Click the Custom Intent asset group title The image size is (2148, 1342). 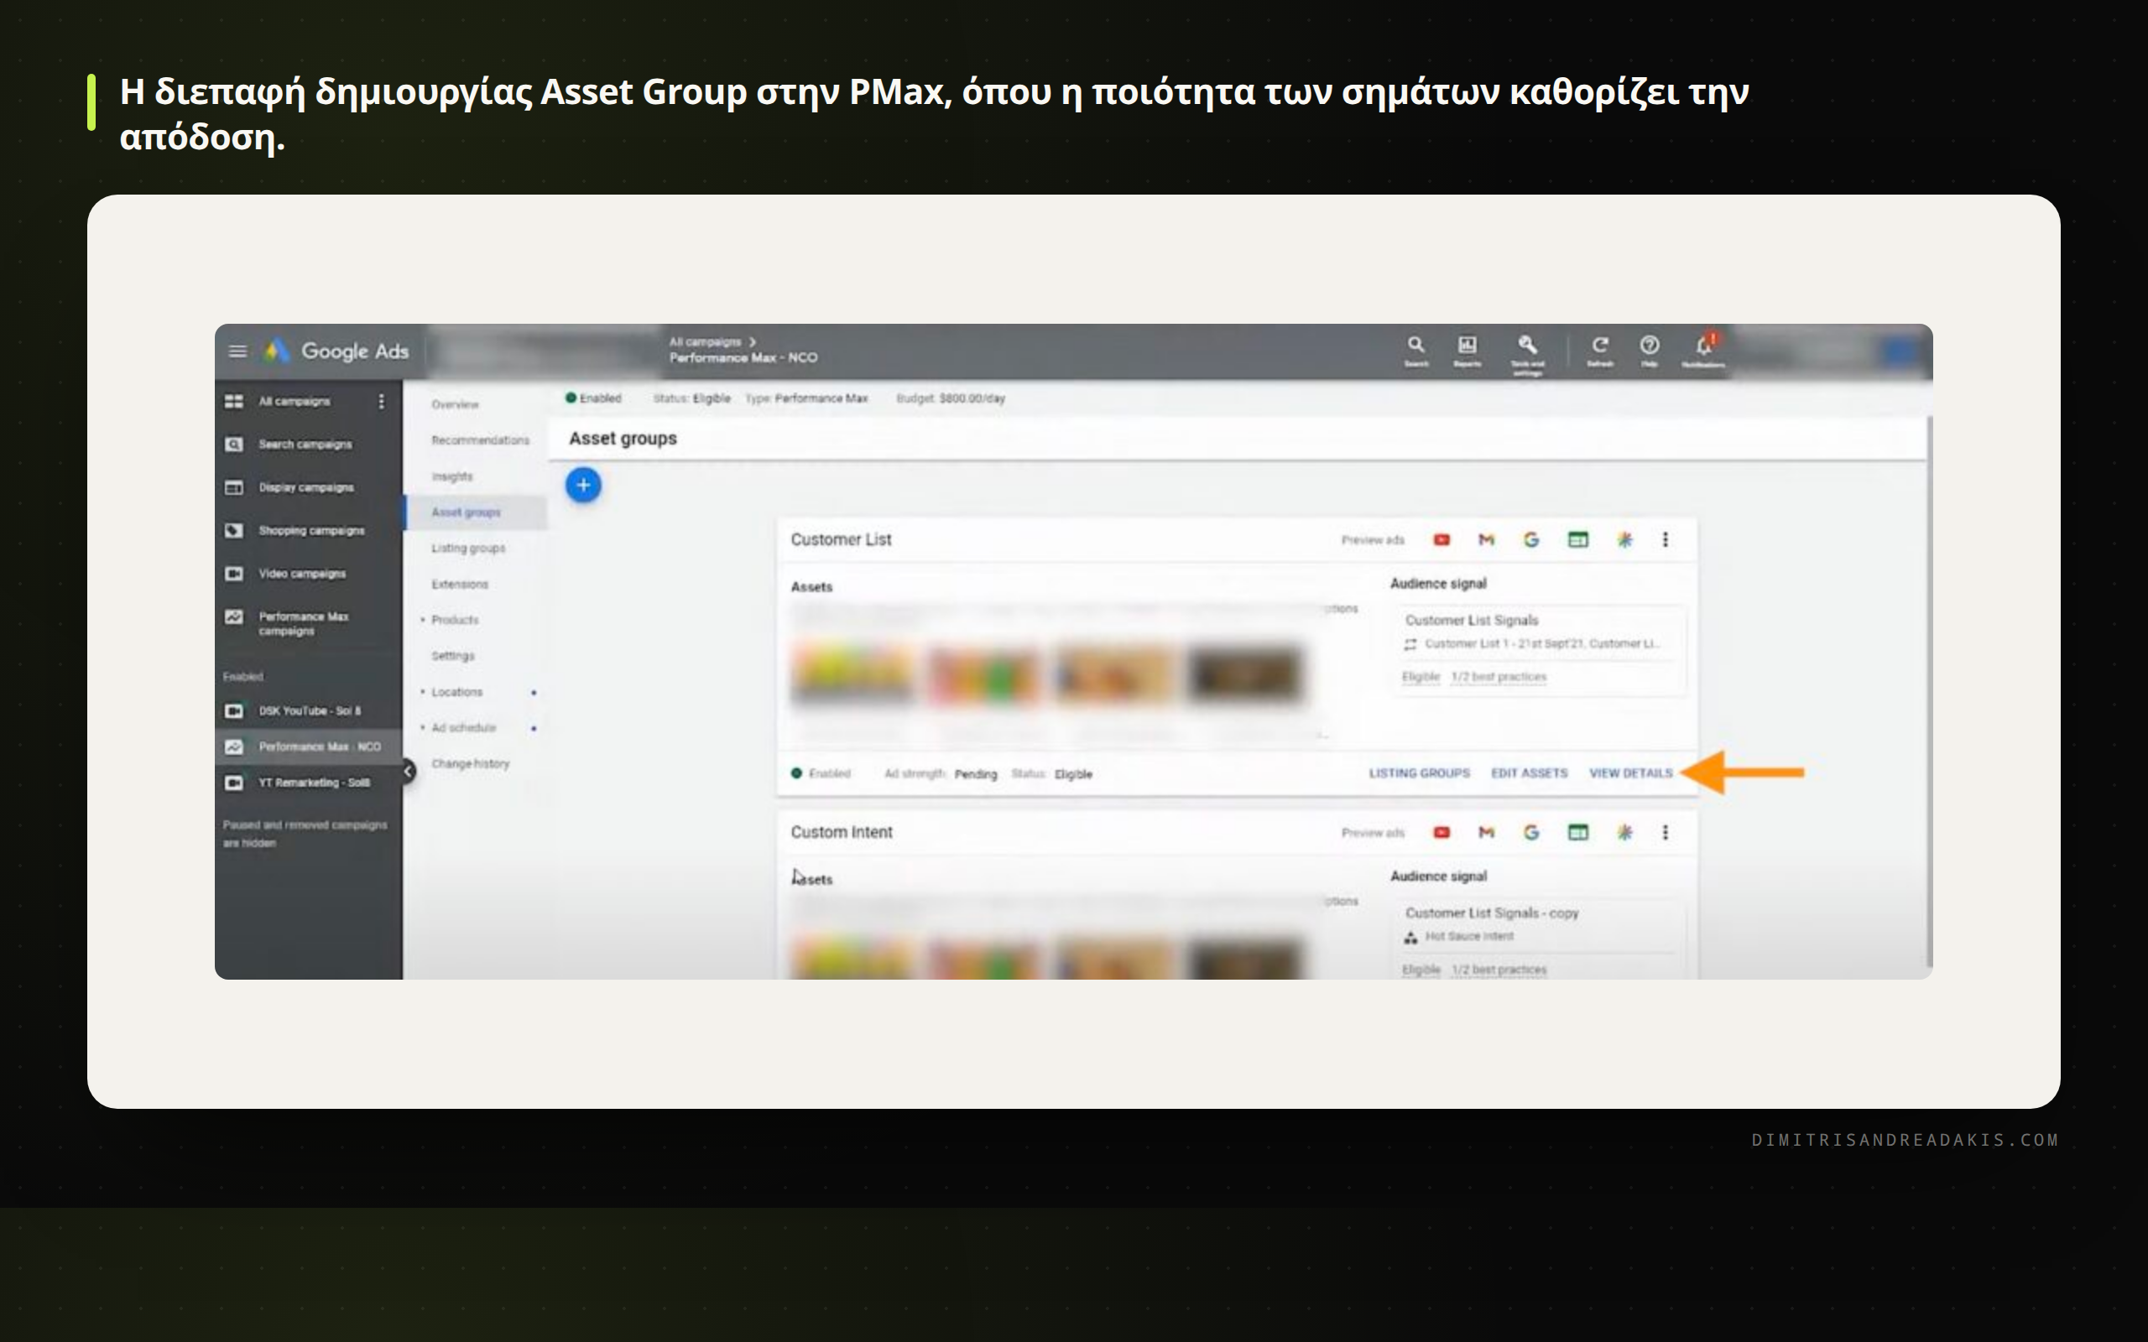tap(842, 833)
